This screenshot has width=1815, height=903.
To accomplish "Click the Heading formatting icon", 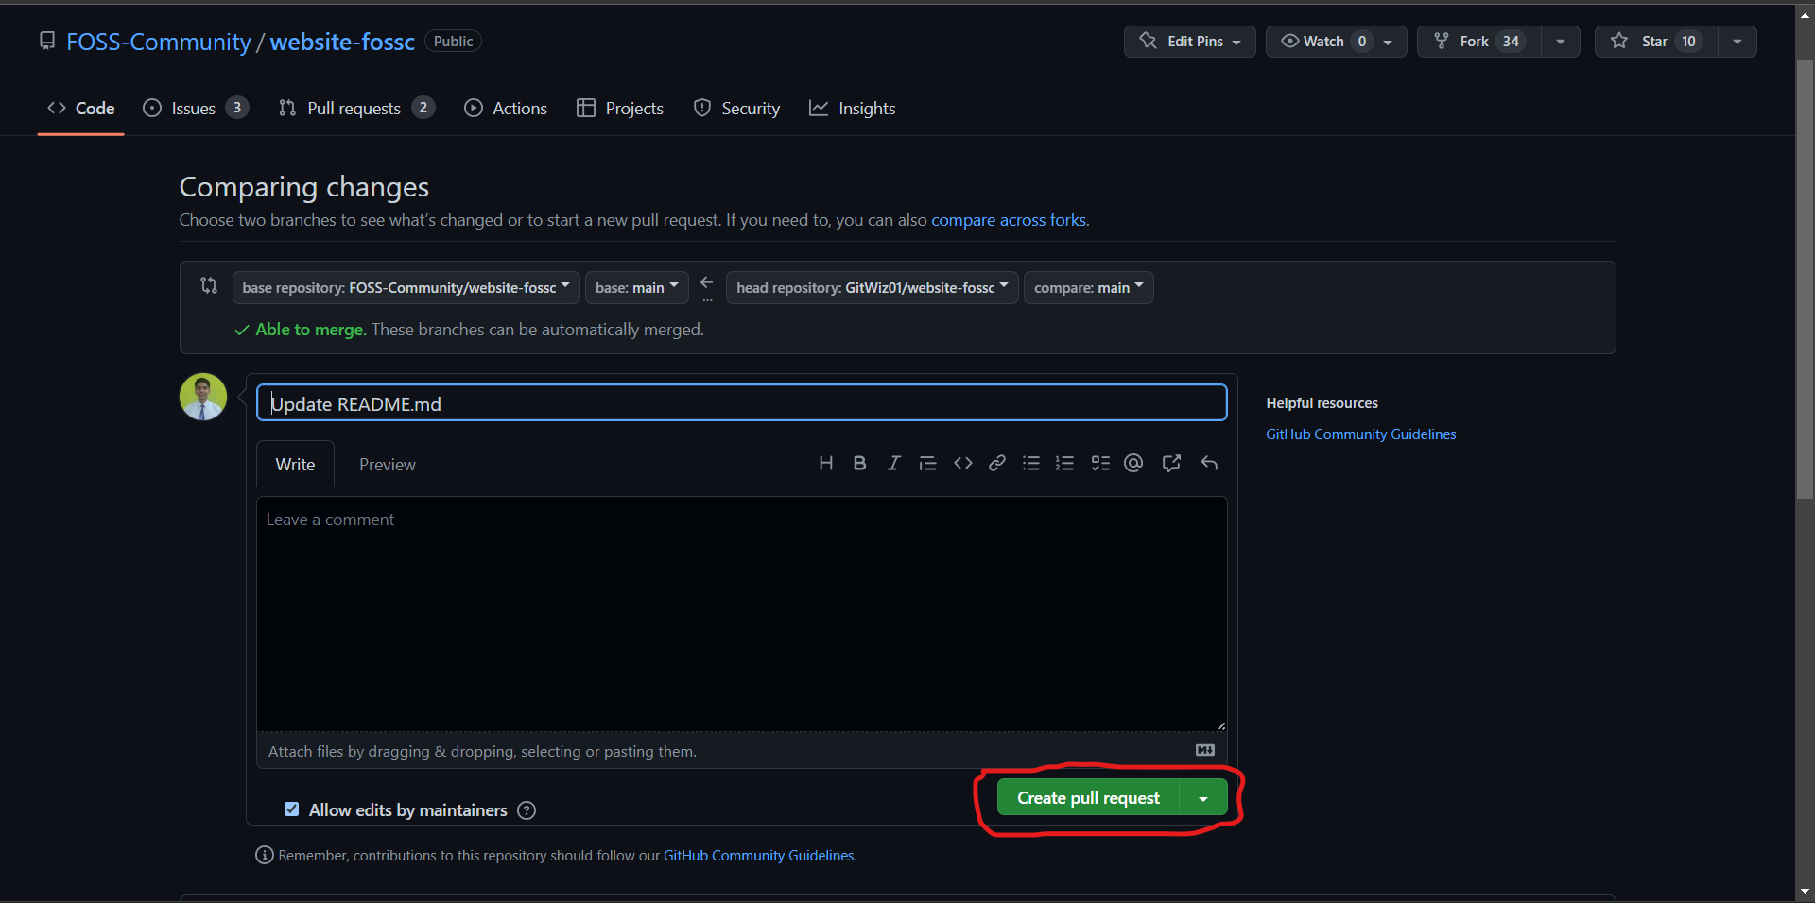I will [825, 463].
